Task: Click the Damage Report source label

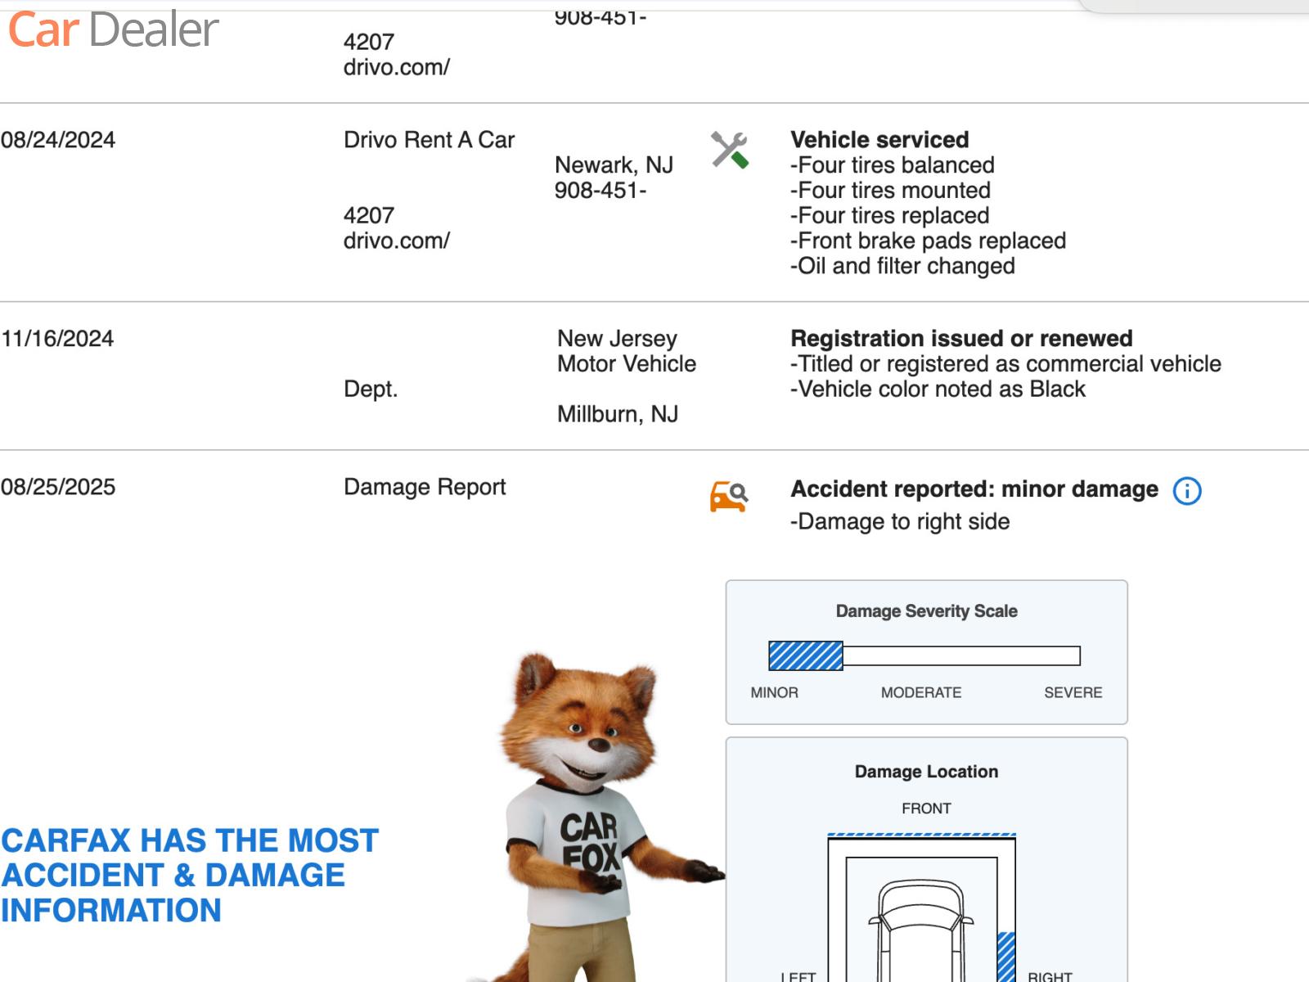Action: (x=425, y=487)
